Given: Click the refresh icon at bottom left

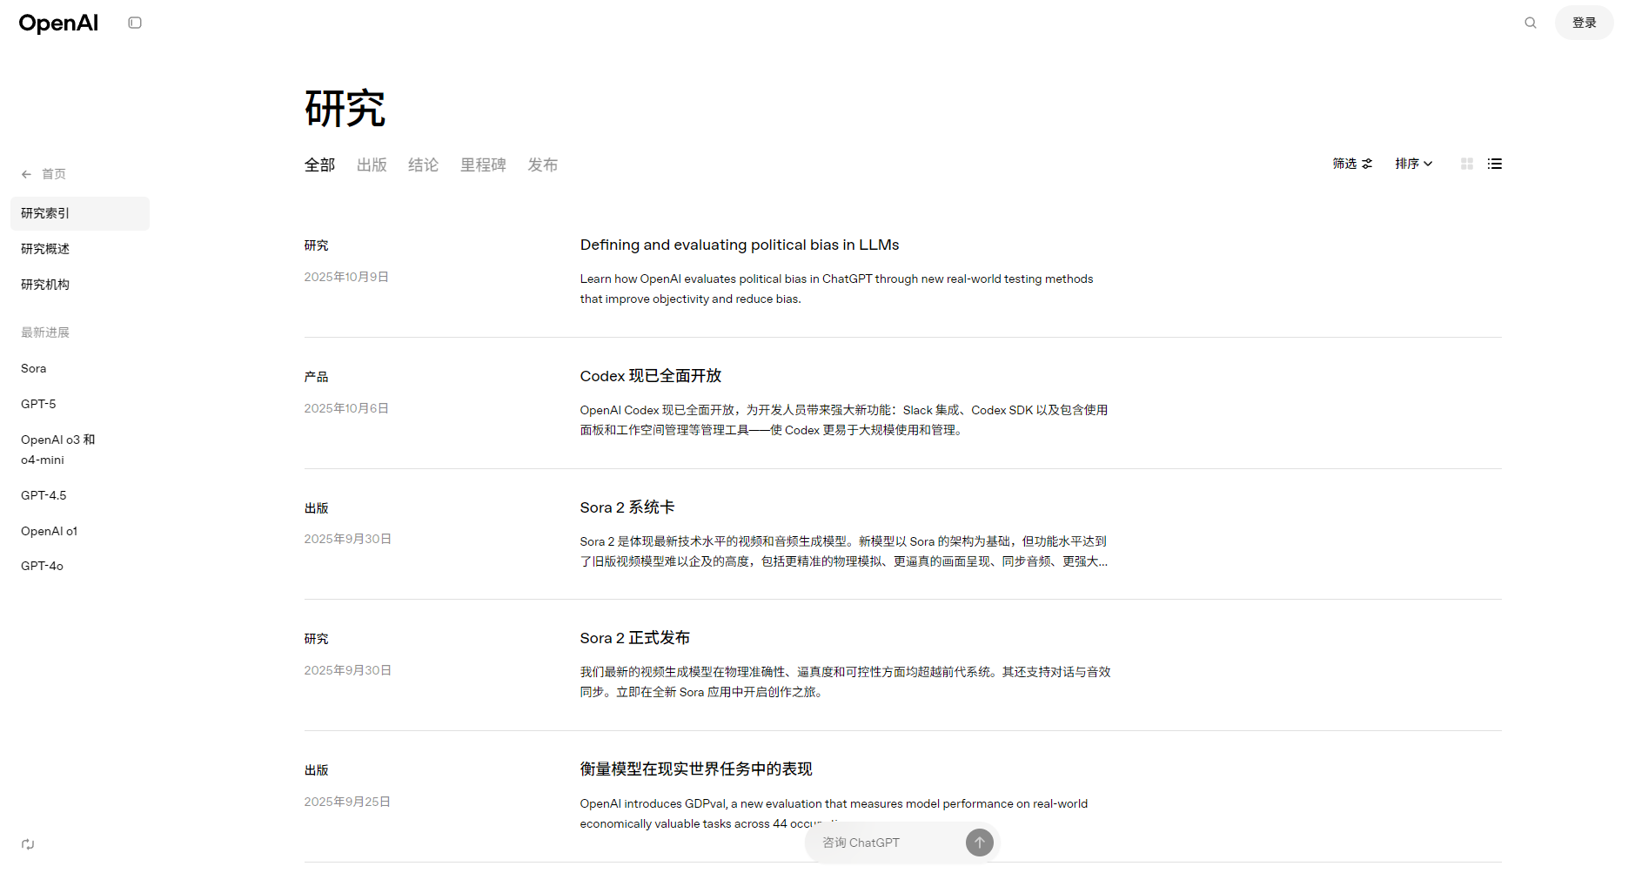Looking at the screenshot, I should 28,844.
